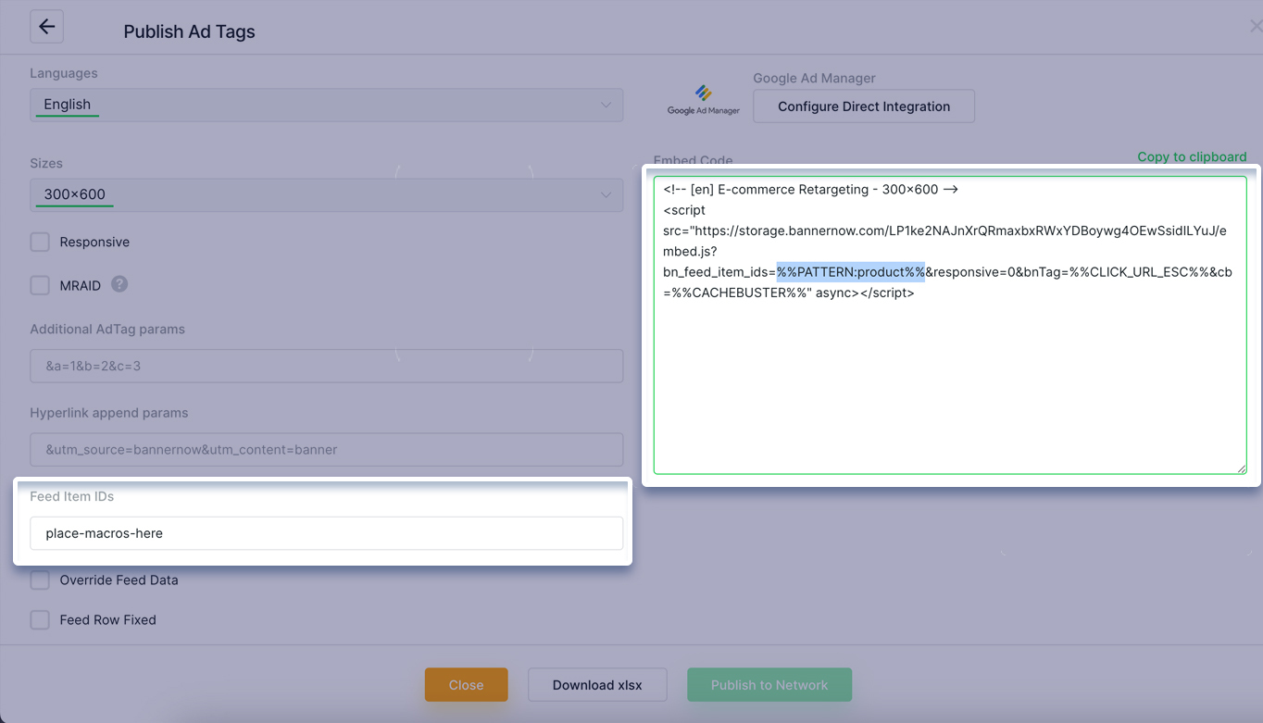
Task: Check Override Feed Data option
Action: 40,580
